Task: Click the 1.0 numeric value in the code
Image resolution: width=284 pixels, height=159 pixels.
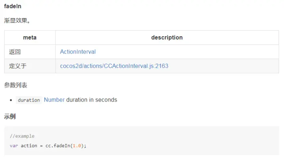Action: point(77,146)
